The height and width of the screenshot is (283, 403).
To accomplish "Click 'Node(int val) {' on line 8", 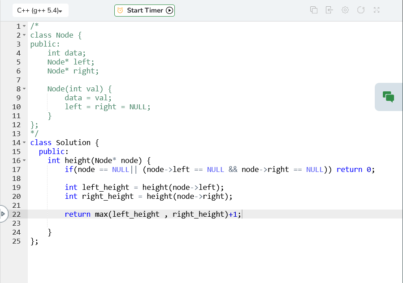I will point(80,89).
